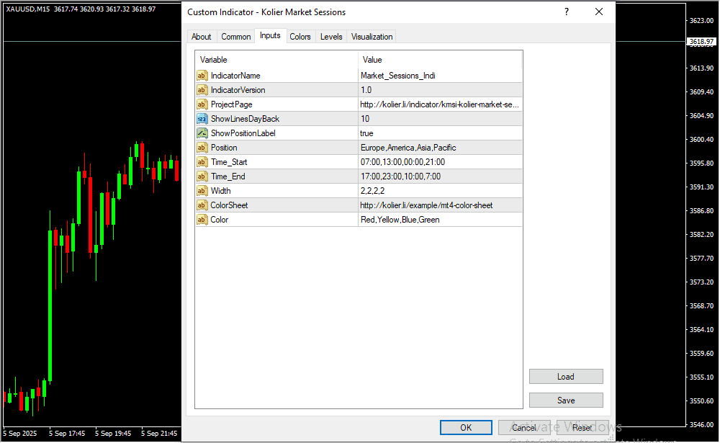Toggle the ShowPositionLabel true value

(440, 133)
